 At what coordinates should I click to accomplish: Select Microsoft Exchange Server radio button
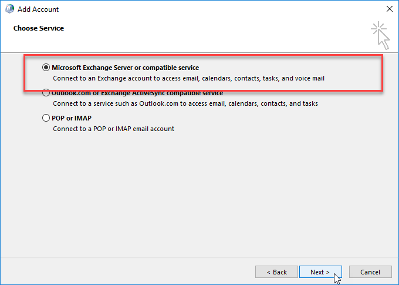pyautogui.click(x=46, y=68)
